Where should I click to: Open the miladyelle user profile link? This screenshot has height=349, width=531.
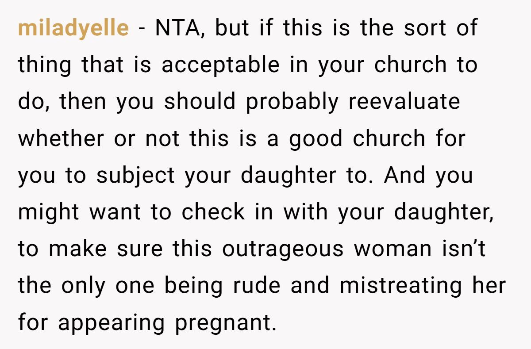73,28
